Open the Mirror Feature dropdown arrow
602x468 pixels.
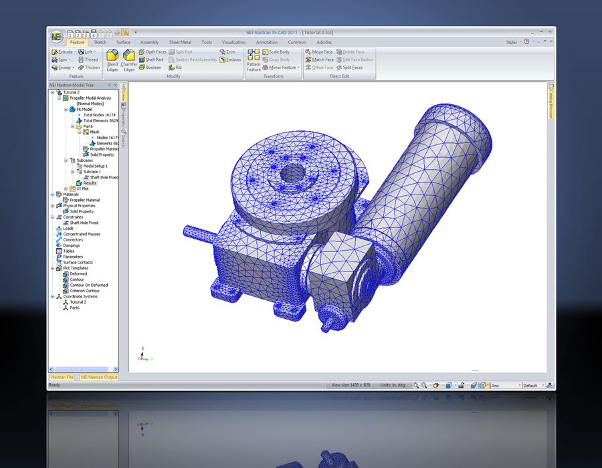298,68
